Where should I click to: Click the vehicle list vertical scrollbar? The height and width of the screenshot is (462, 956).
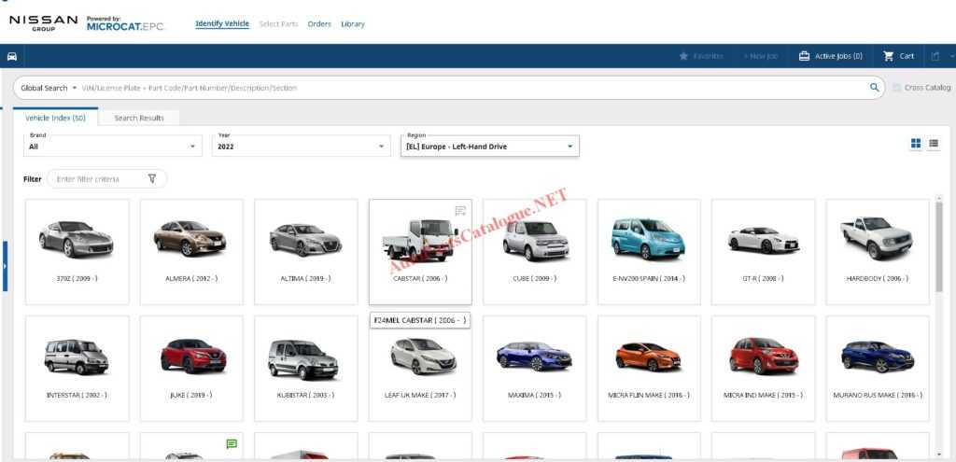click(x=939, y=246)
